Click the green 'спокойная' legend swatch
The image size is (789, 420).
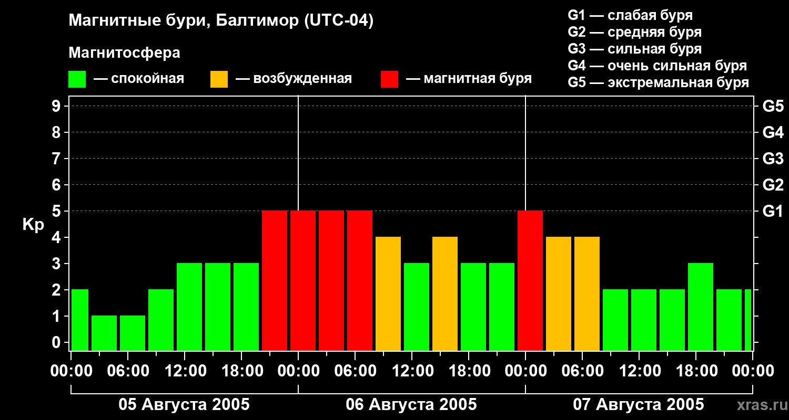pos(77,79)
